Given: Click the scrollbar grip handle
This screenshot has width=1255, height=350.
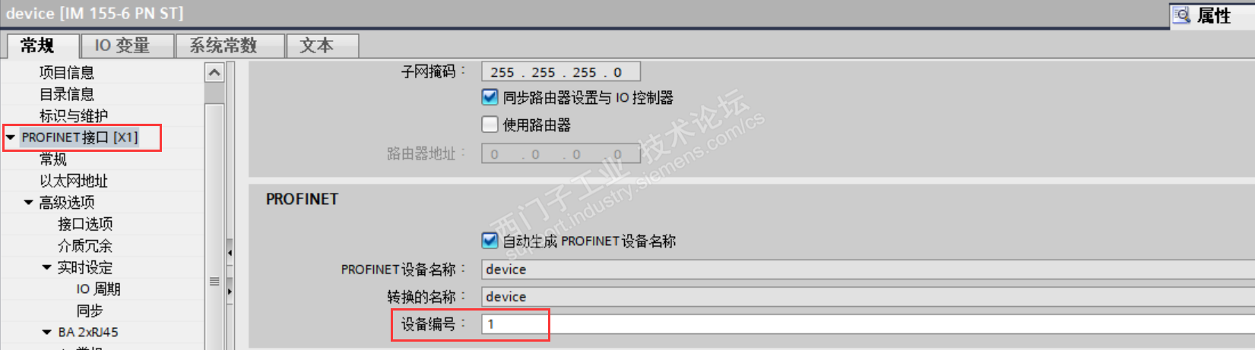Looking at the screenshot, I should point(214,281).
